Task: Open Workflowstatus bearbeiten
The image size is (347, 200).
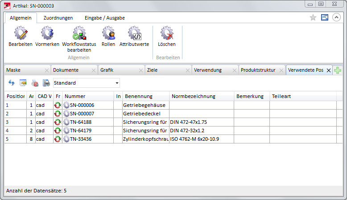Action: click(x=79, y=34)
